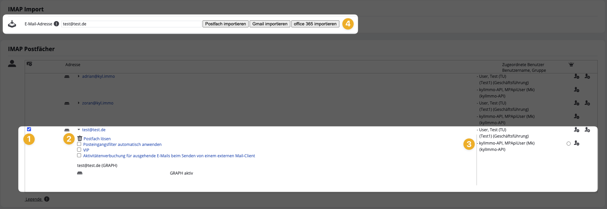Click the IMAP Import heading
The width and height of the screenshot is (607, 209).
click(26, 9)
